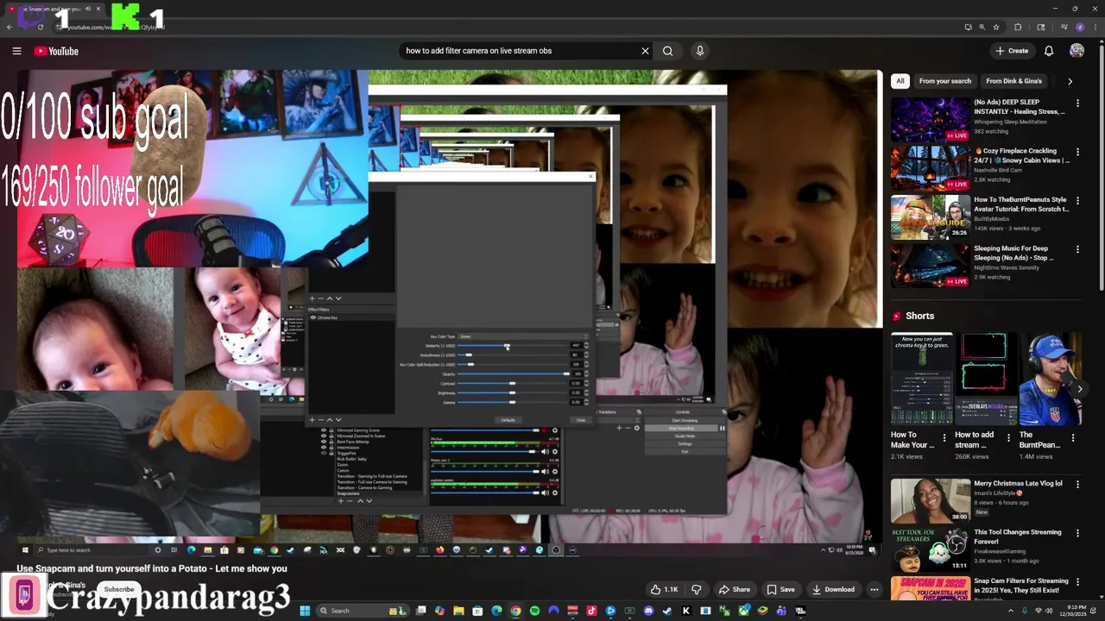Open the YouTube guide hamburger menu

click(x=16, y=51)
